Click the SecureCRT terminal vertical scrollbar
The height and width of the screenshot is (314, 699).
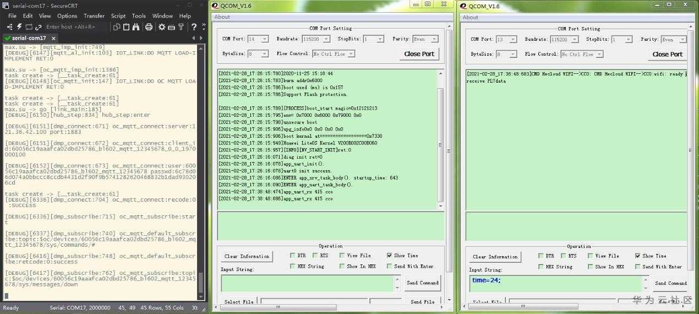pos(200,171)
